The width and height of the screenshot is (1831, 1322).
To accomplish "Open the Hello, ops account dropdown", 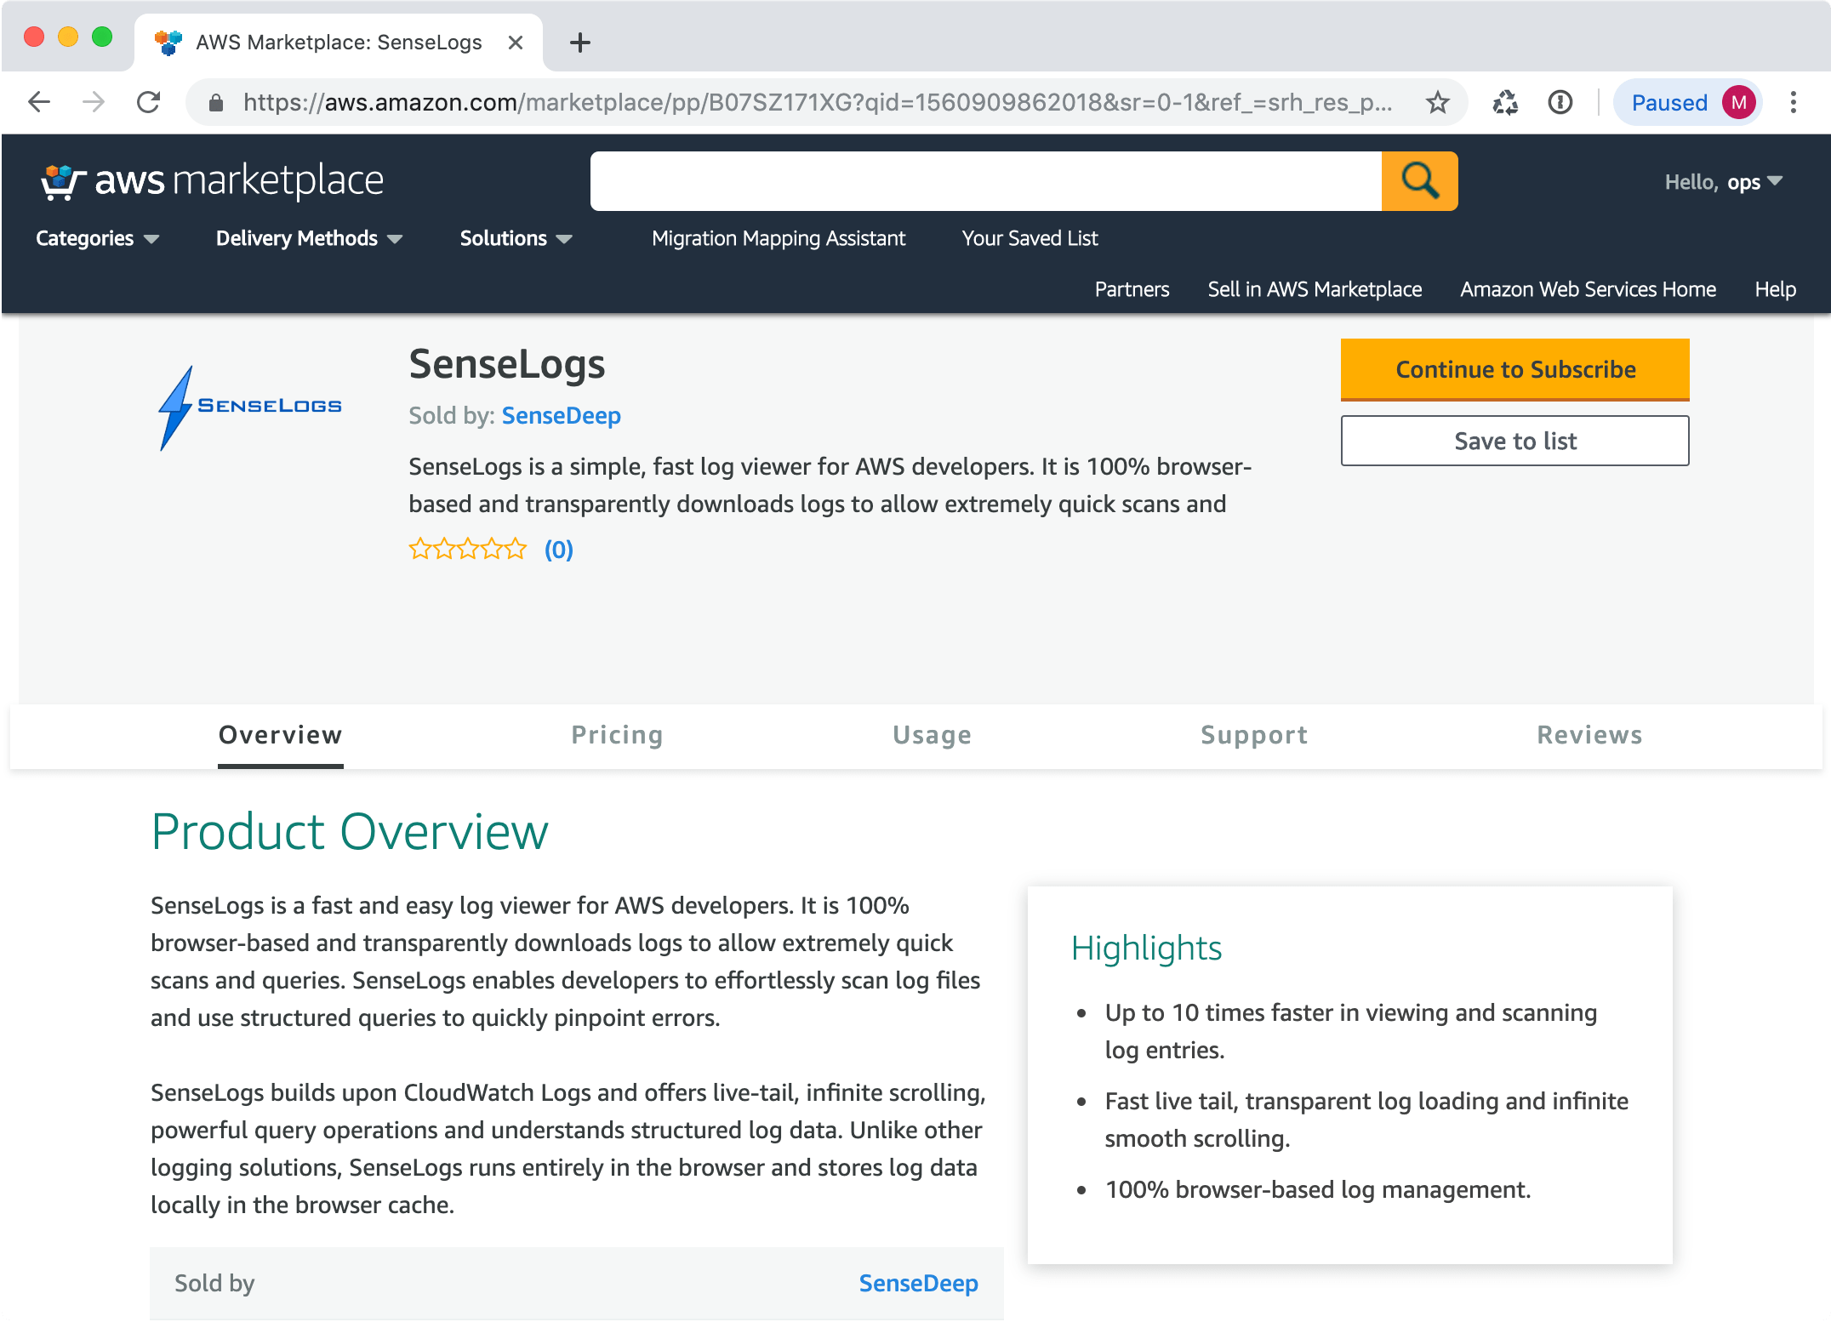I will pos(1723,182).
